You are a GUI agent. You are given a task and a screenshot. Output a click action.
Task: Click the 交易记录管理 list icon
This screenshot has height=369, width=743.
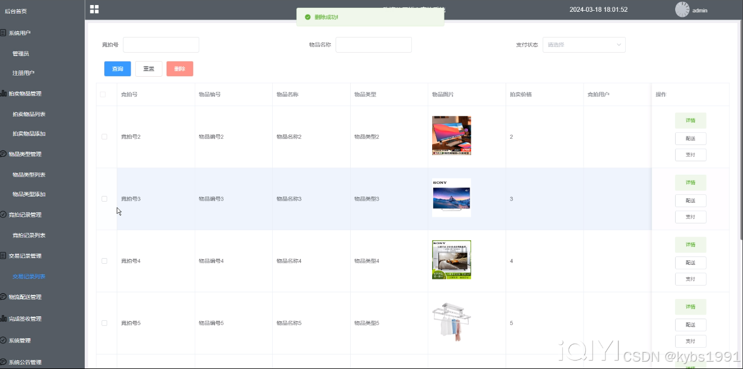click(3, 256)
